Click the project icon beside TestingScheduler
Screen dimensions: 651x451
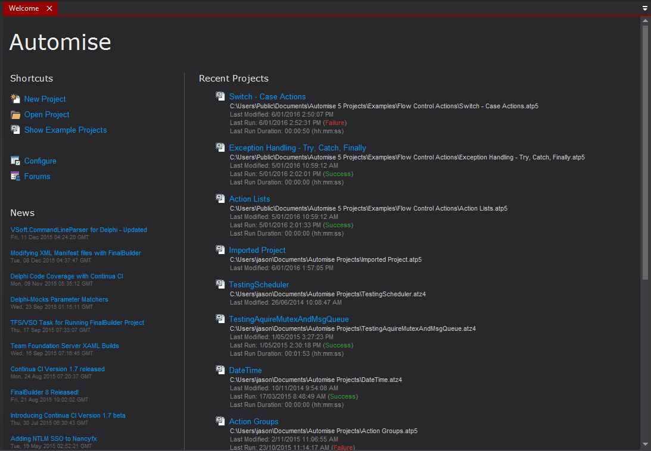(220, 284)
